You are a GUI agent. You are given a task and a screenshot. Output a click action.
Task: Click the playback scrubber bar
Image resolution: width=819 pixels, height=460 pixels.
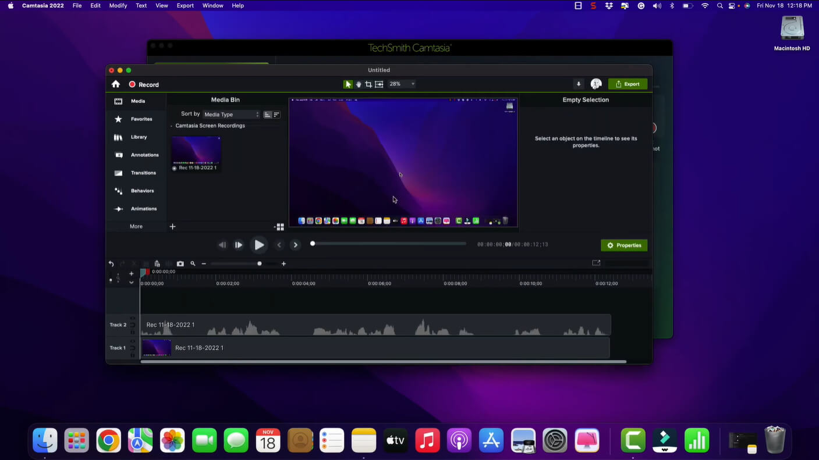click(389, 244)
